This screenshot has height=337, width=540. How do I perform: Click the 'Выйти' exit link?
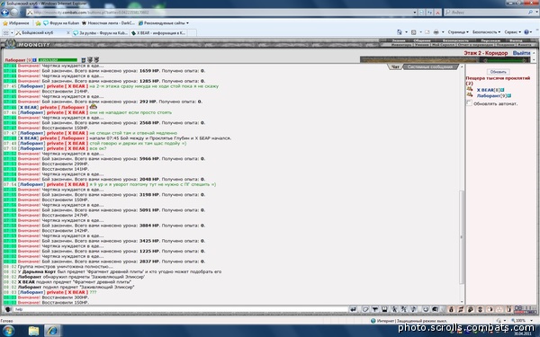[x=521, y=53]
